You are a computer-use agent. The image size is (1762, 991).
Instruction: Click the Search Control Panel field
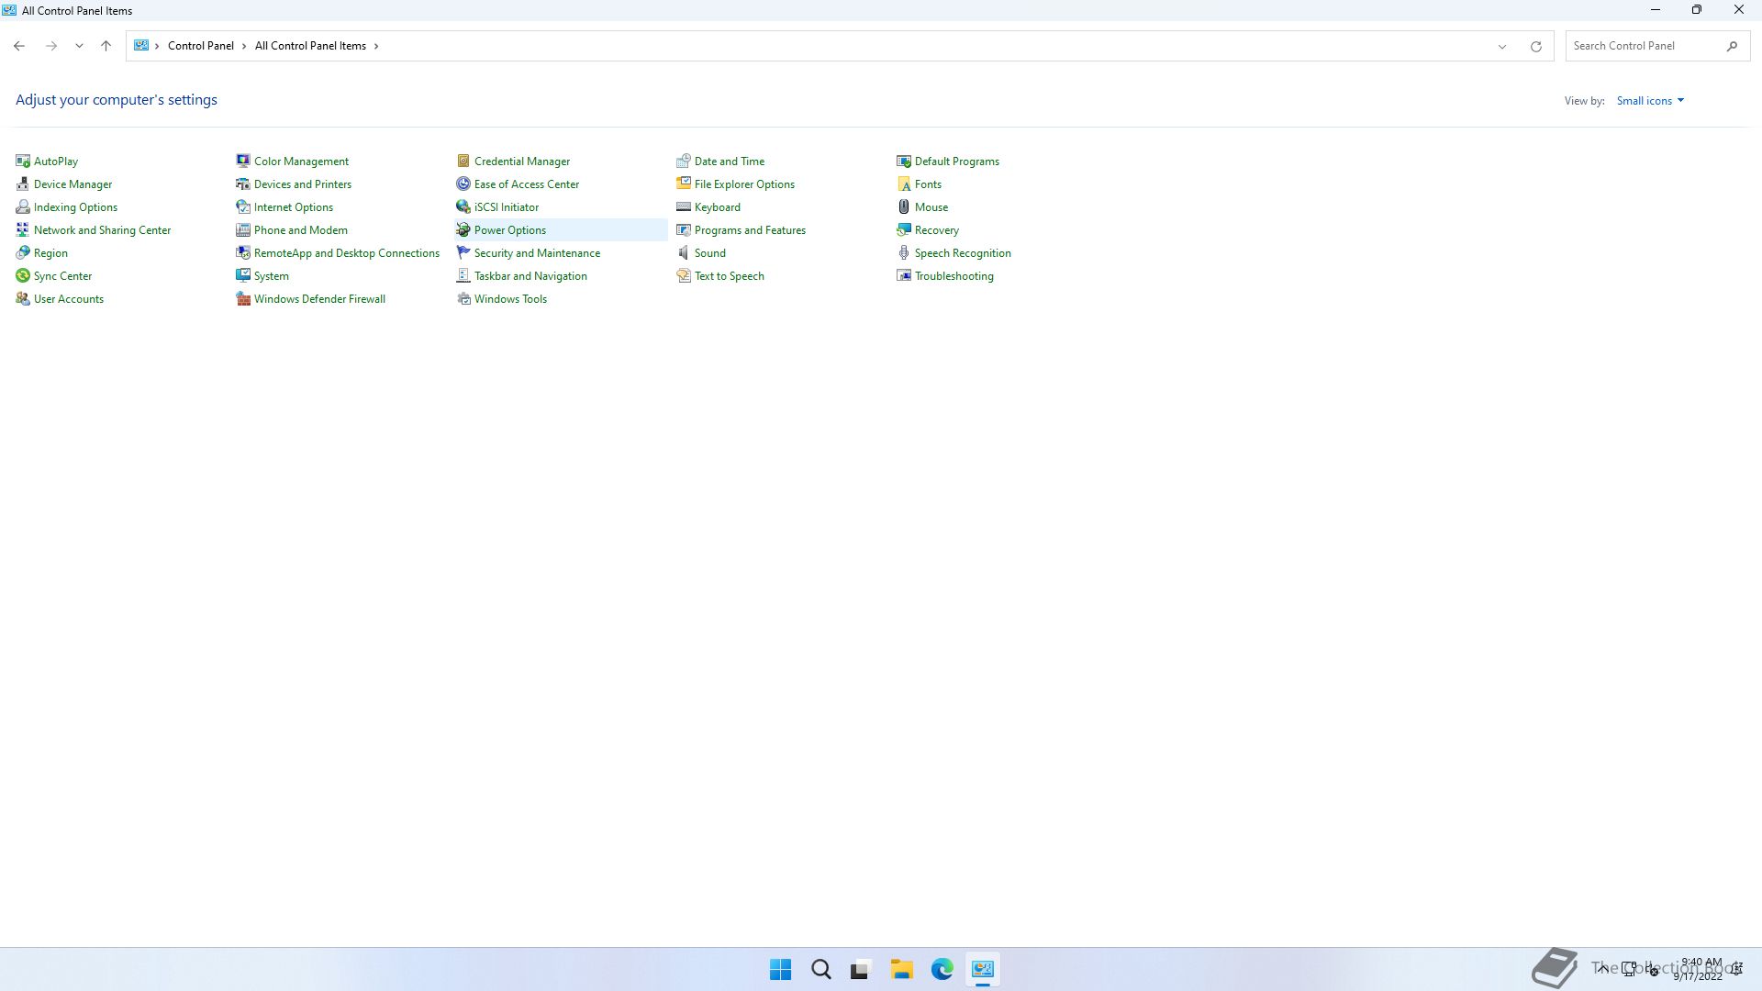(1657, 46)
